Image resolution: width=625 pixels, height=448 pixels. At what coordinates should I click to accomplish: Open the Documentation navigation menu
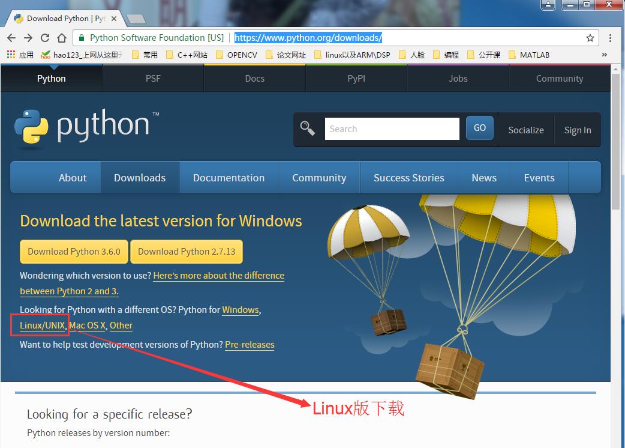229,178
